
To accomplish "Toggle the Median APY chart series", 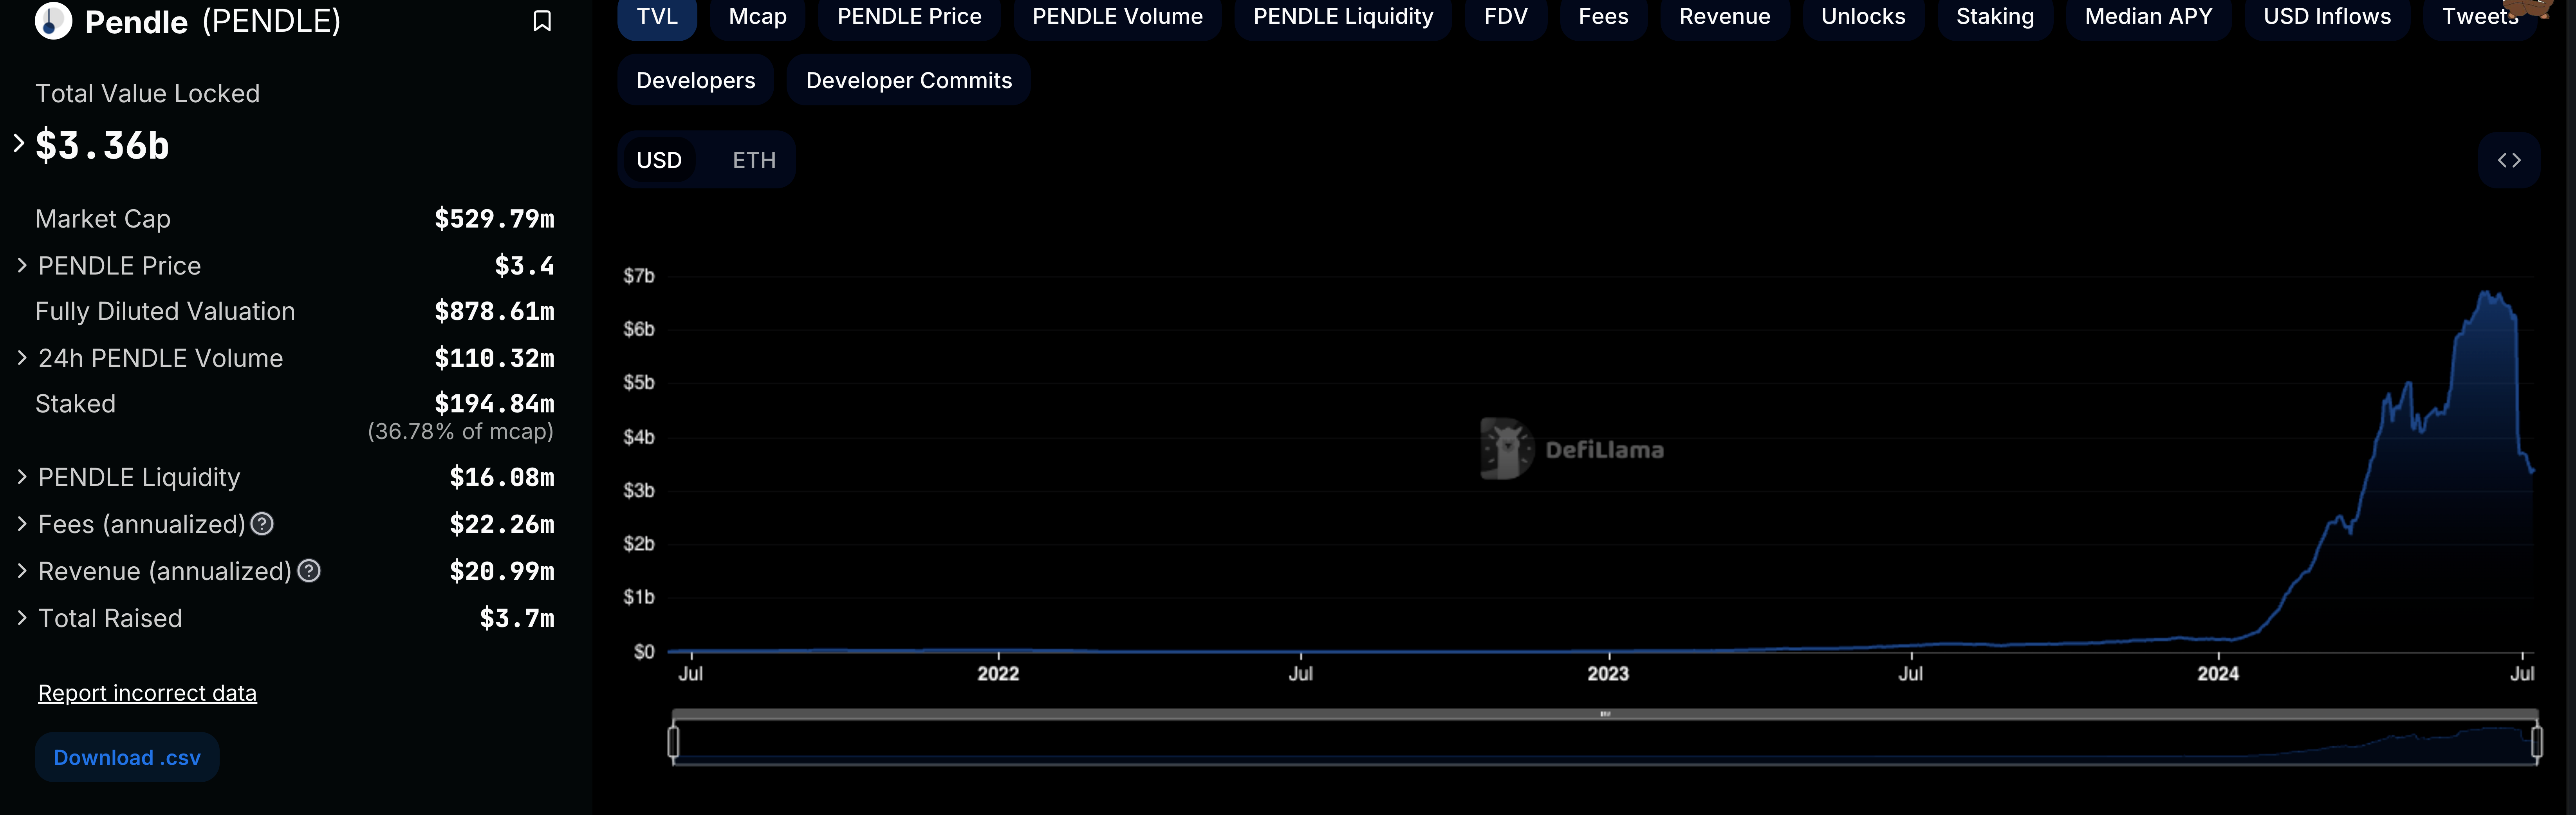I will click(2148, 17).
